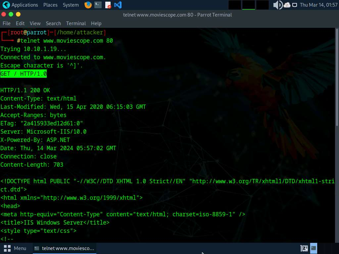Open the bottom panel Menu button
This screenshot has height=254, width=339.
tap(15, 248)
